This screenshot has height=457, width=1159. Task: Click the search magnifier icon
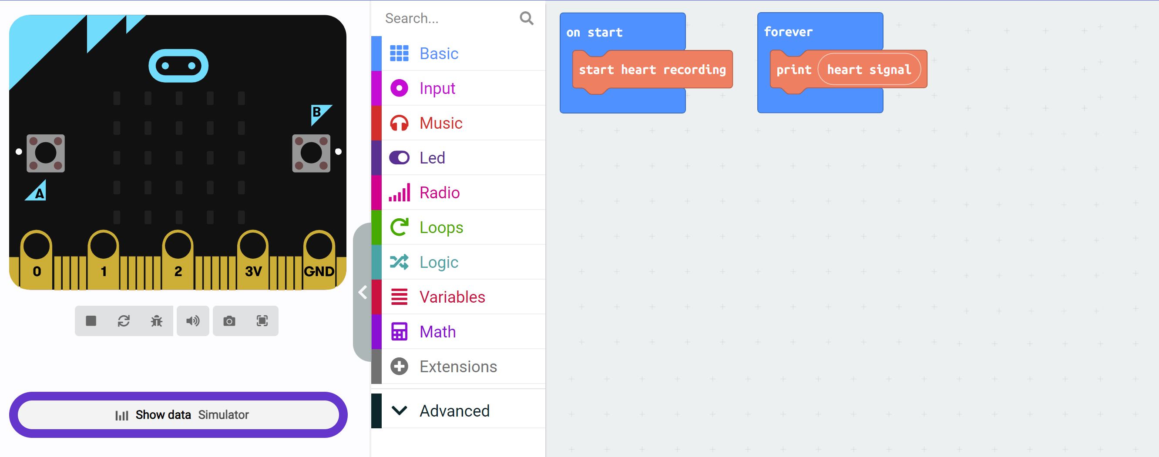pyautogui.click(x=527, y=18)
